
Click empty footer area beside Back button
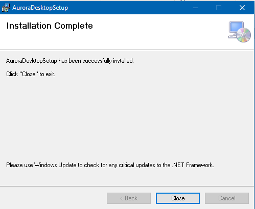coord(53,198)
